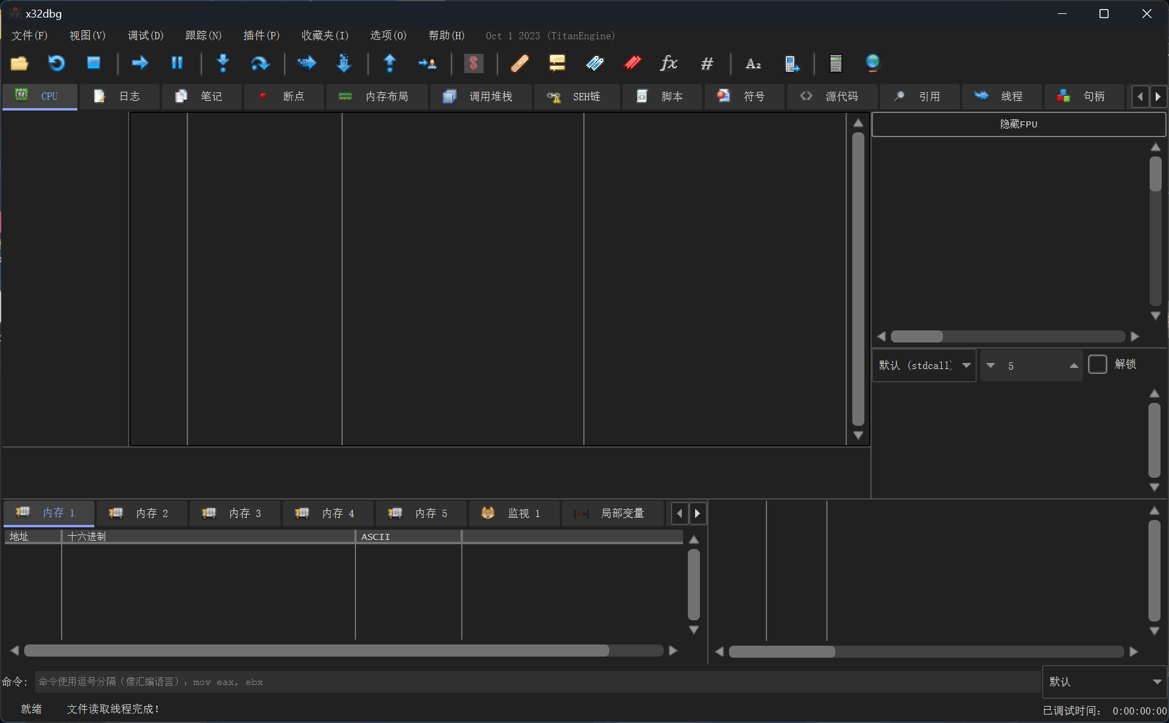Click the run to user code icon
1169x723 pixels.
tap(427, 63)
